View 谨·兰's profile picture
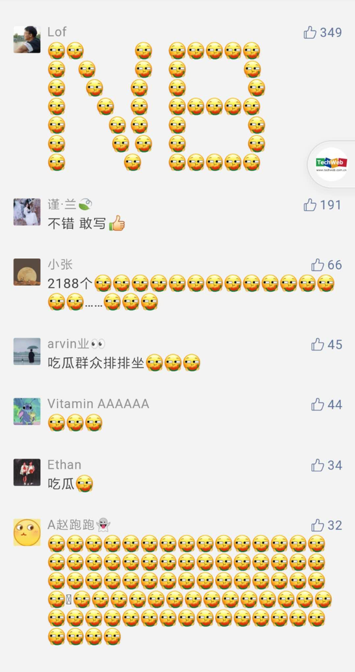 (x=27, y=211)
